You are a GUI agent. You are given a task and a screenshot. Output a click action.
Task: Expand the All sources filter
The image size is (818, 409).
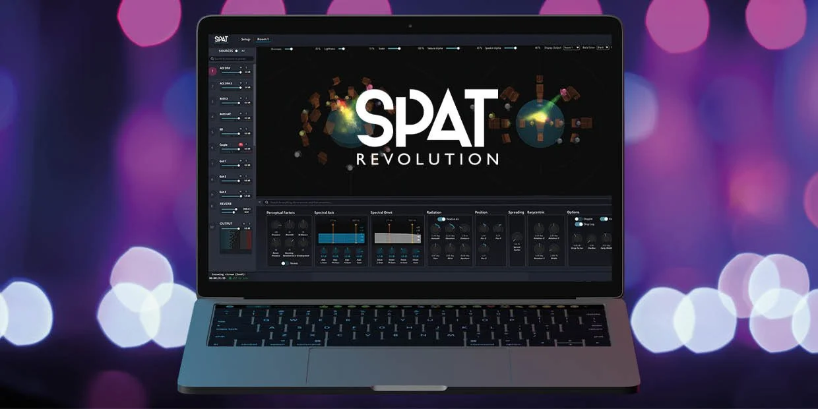[243, 50]
